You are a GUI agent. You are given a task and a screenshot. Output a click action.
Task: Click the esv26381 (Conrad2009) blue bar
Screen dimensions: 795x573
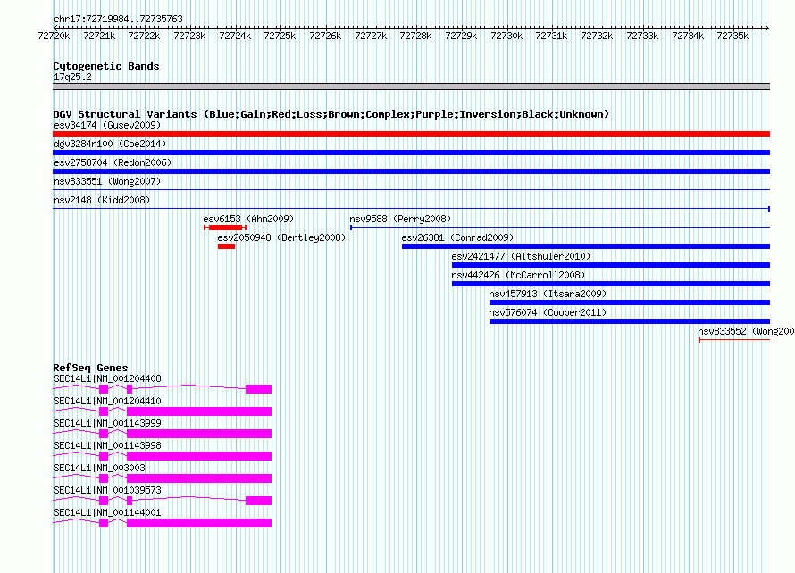(586, 246)
